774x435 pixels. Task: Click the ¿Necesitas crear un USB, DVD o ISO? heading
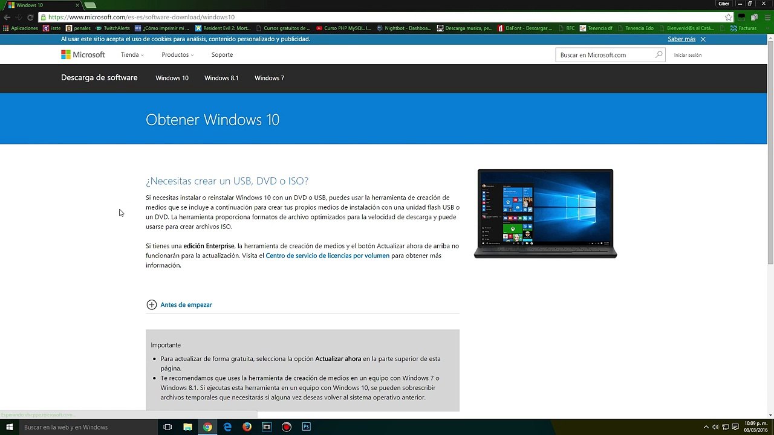(x=227, y=181)
